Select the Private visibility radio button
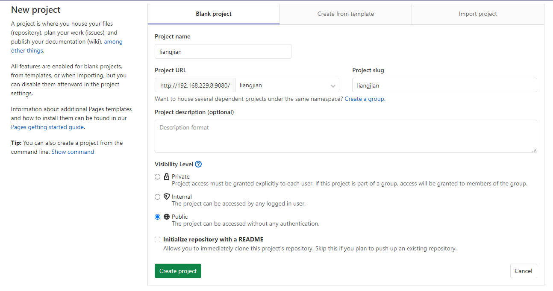Viewport: 553px width, 291px height. [158, 176]
